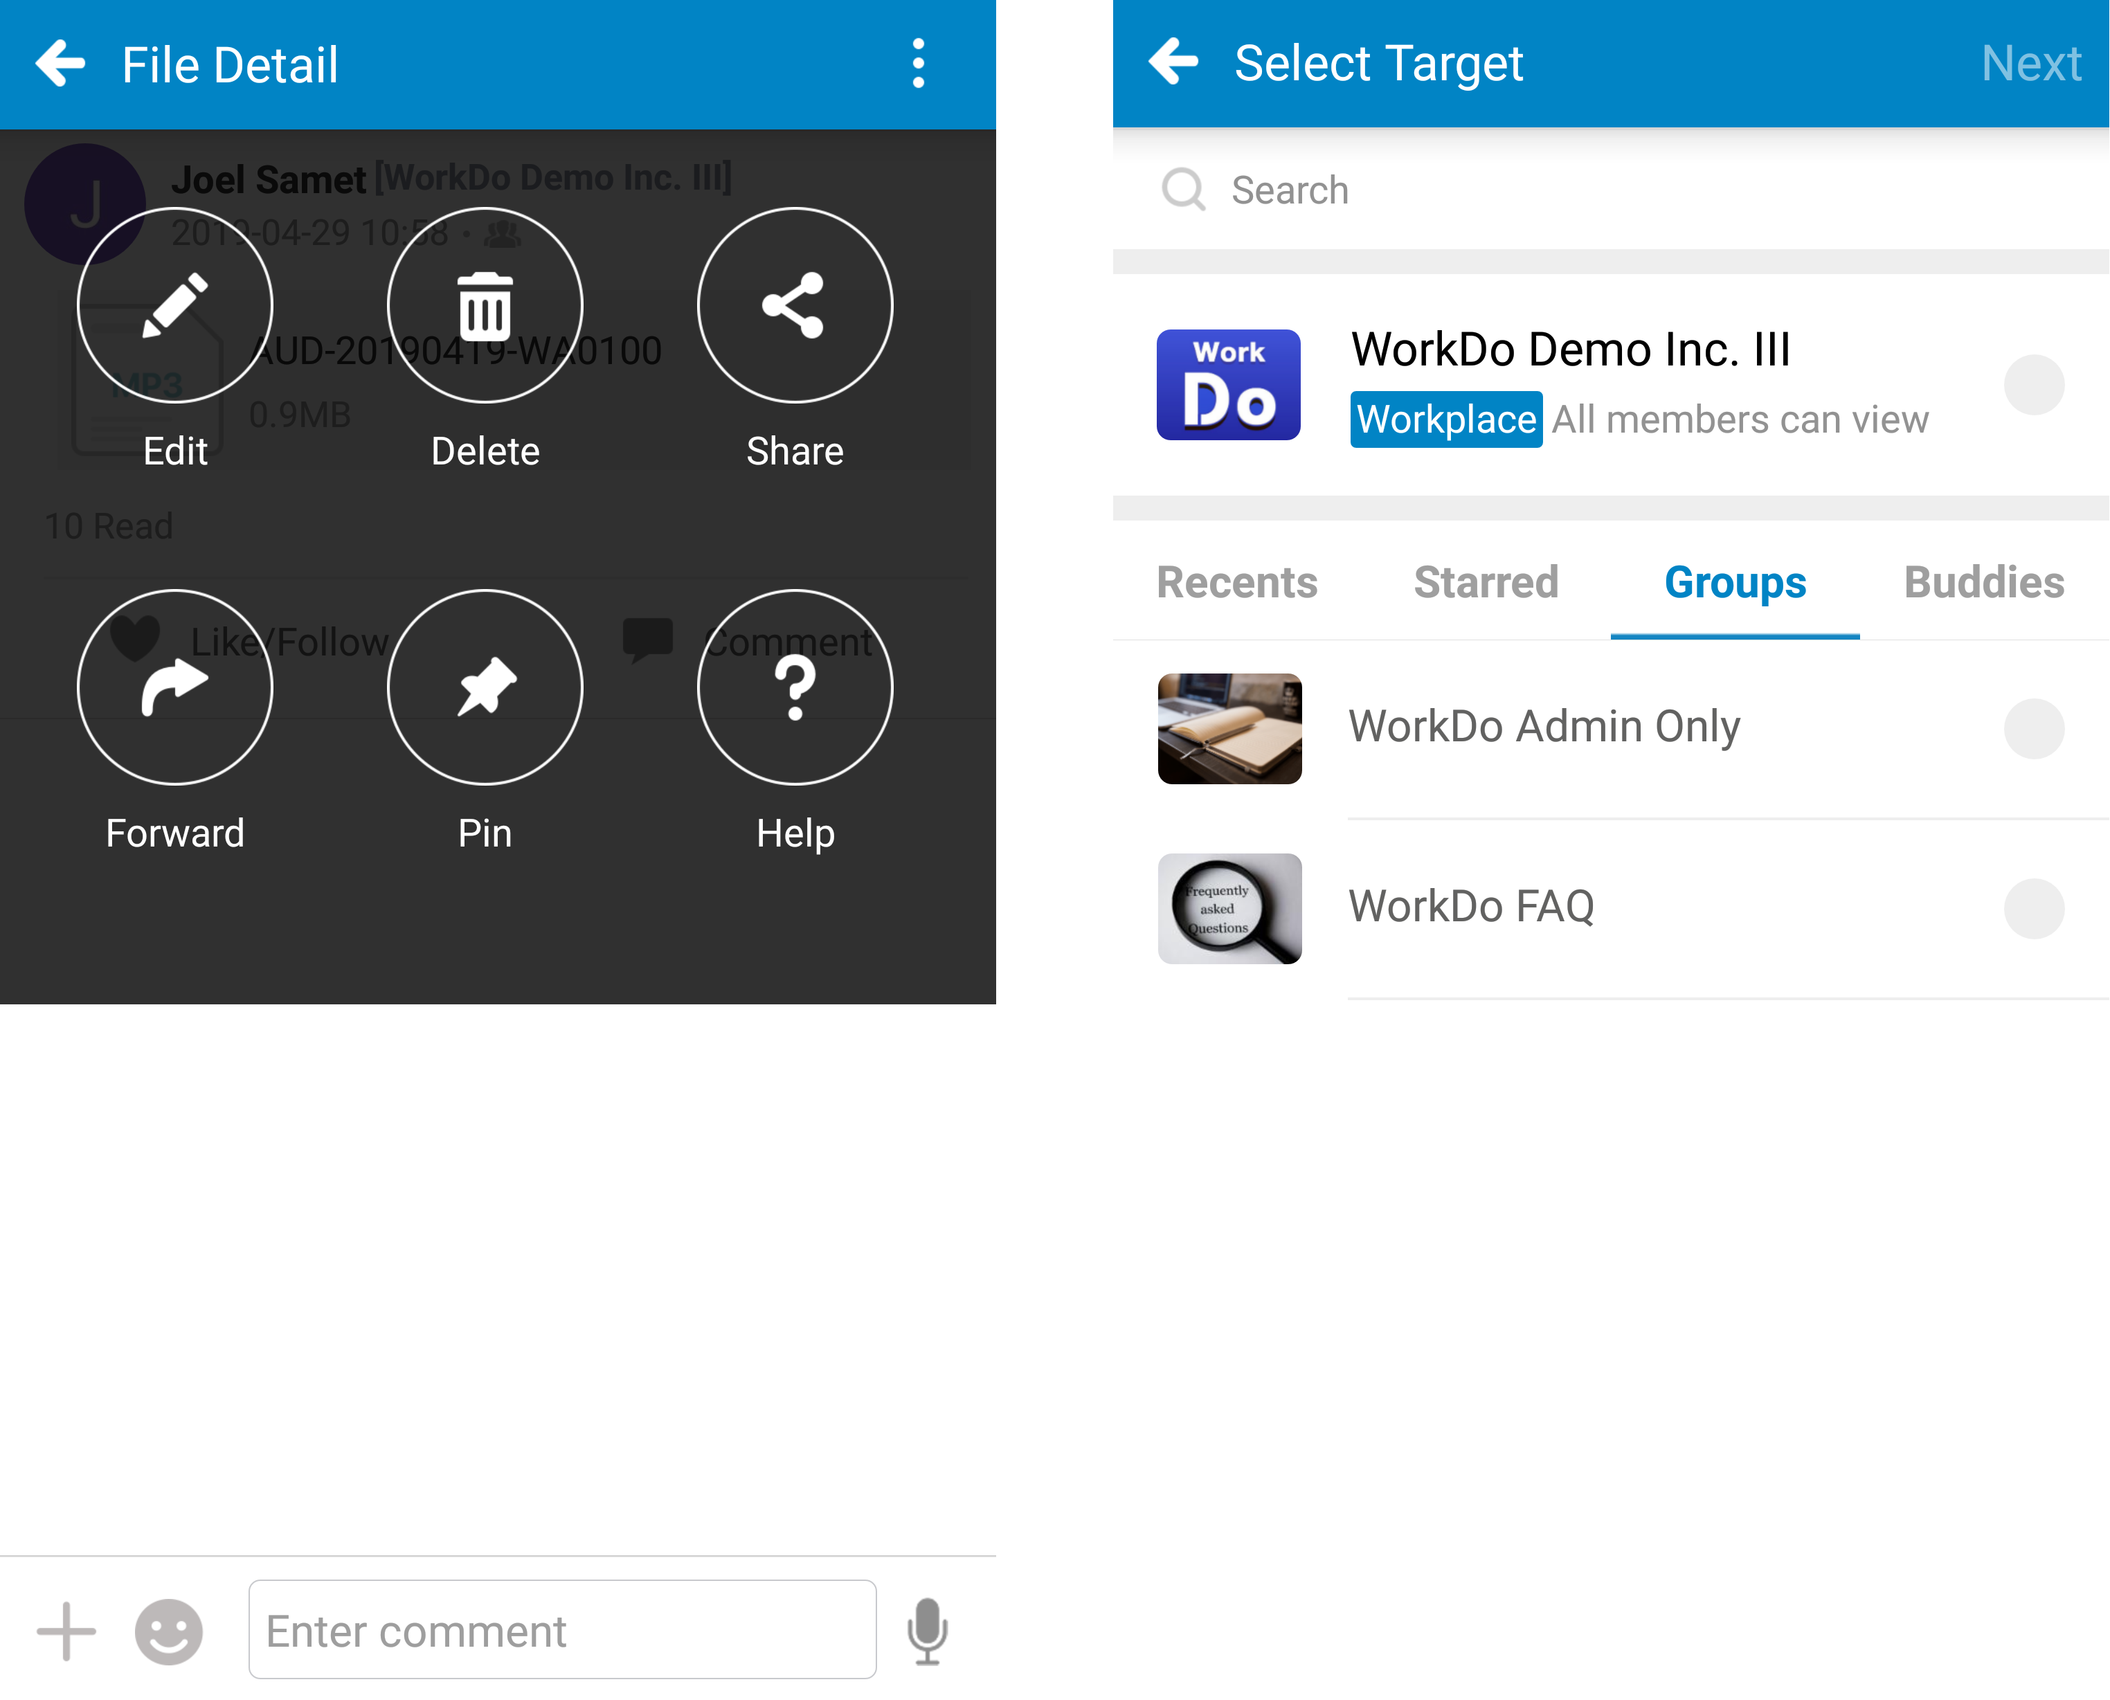Tap the Delete trash can icon
This screenshot has width=2110, height=1700.
(x=485, y=305)
